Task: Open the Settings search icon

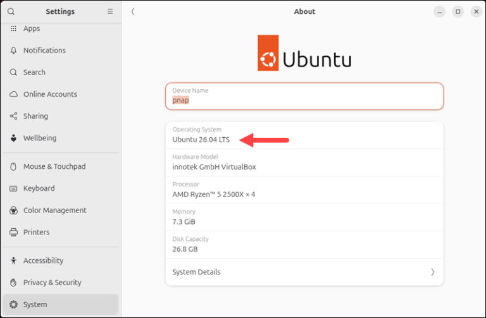Action: click(x=11, y=11)
